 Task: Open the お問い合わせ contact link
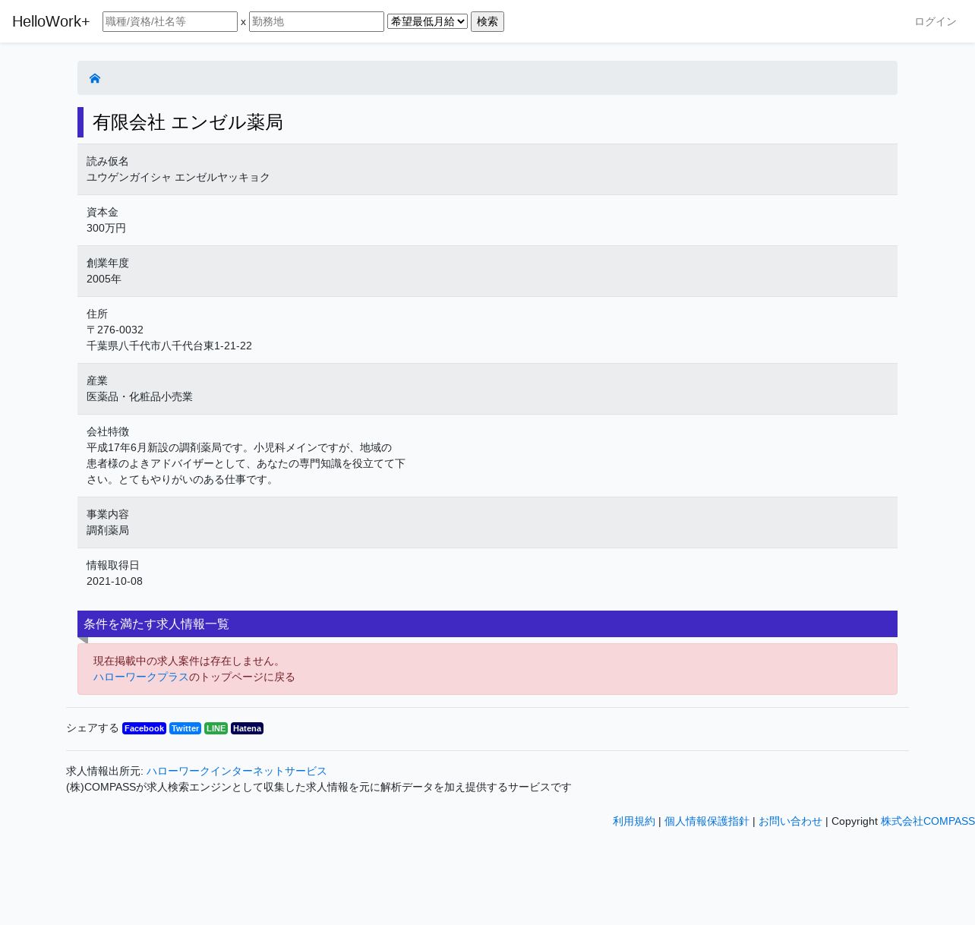[790, 821]
